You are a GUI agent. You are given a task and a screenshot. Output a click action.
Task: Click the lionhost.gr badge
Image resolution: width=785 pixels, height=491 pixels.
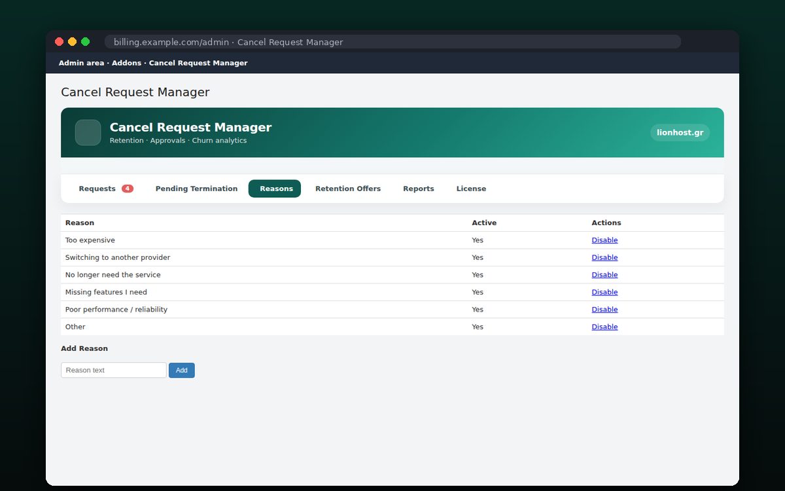[x=680, y=132]
